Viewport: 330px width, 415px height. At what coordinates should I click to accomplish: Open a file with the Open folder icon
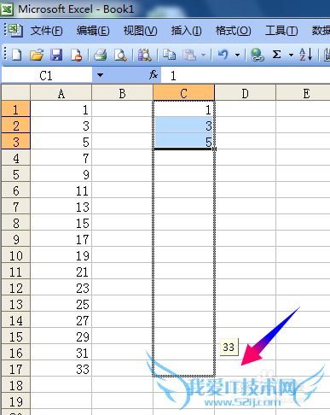tap(37, 55)
